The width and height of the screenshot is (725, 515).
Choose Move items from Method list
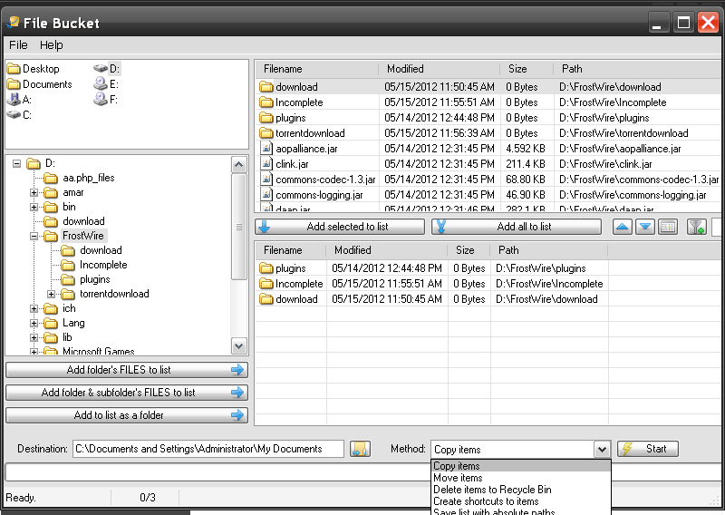click(x=459, y=478)
